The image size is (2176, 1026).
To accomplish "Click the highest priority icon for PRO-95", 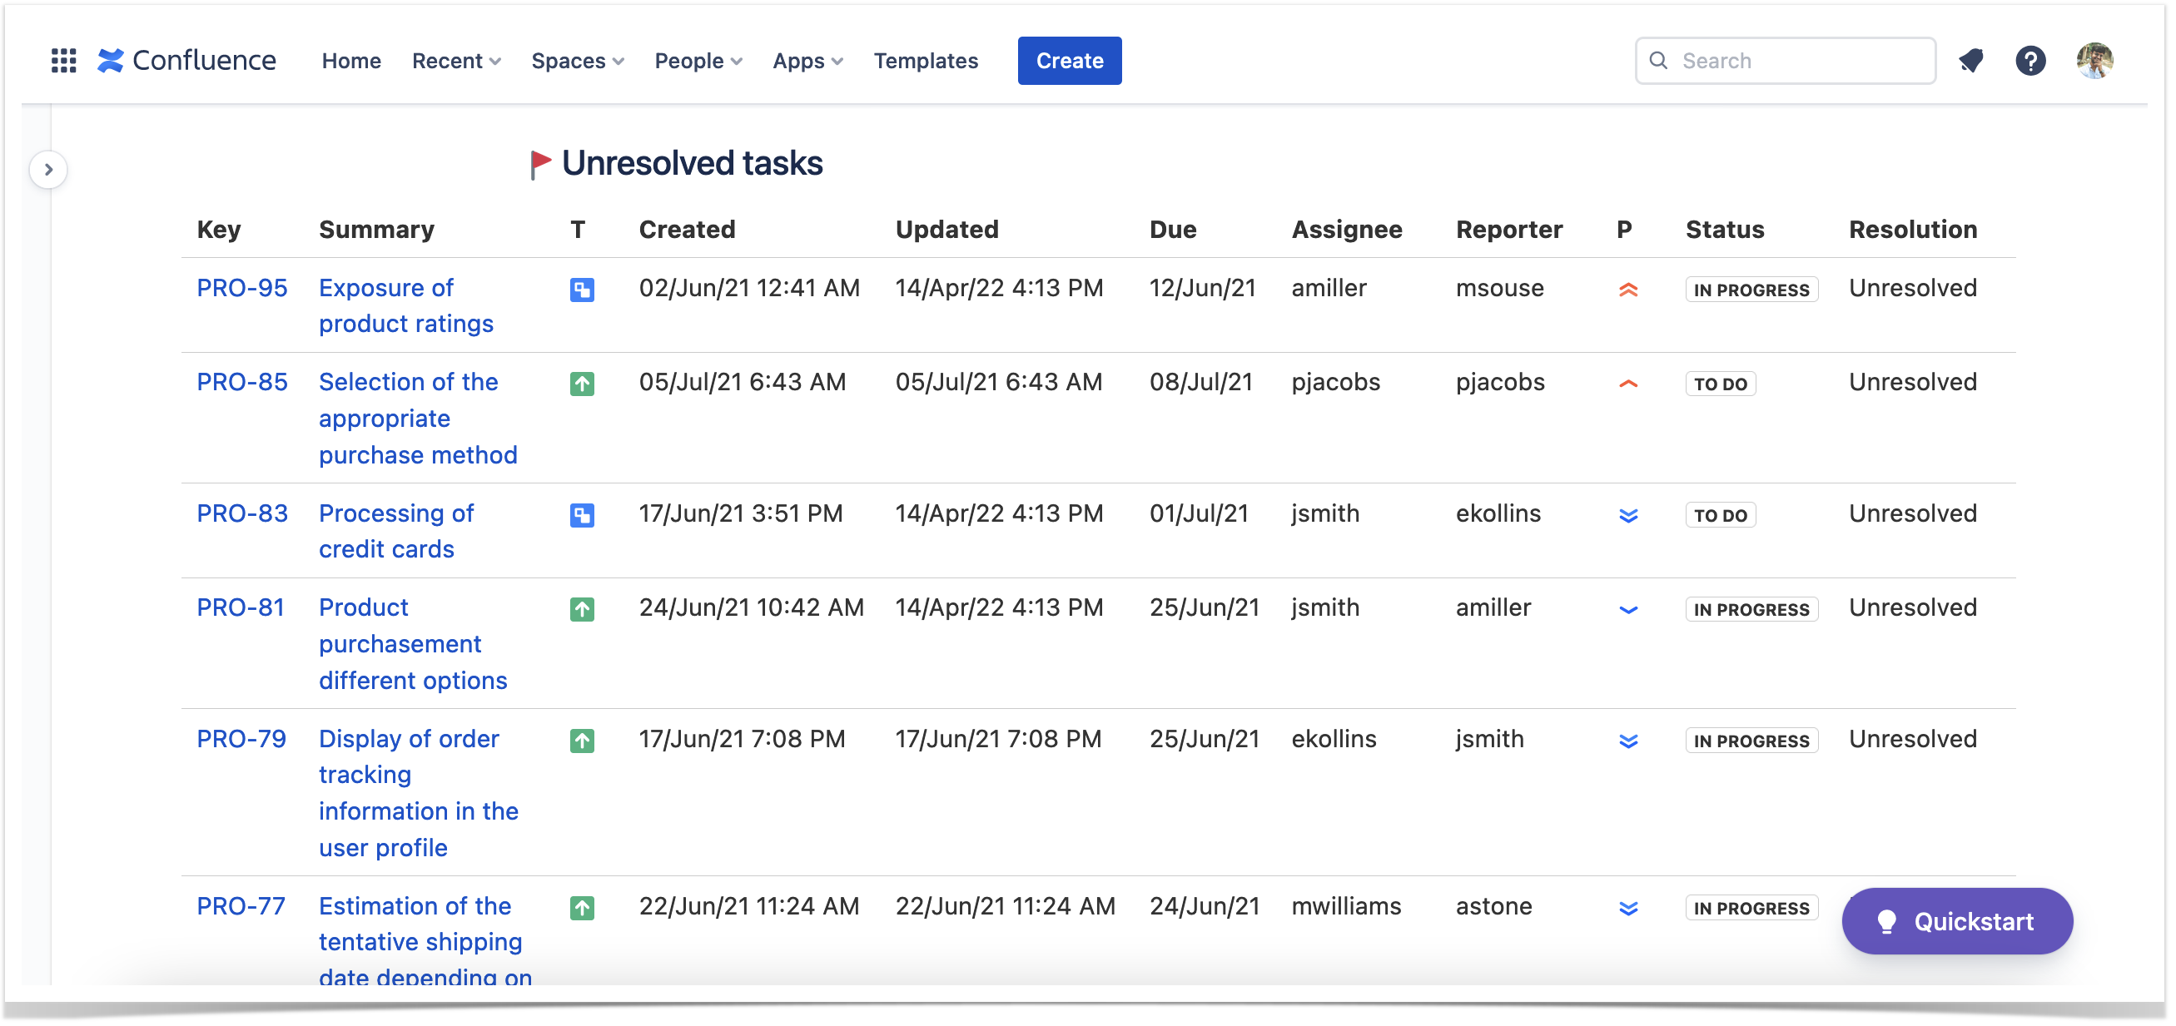I will pos(1627,290).
